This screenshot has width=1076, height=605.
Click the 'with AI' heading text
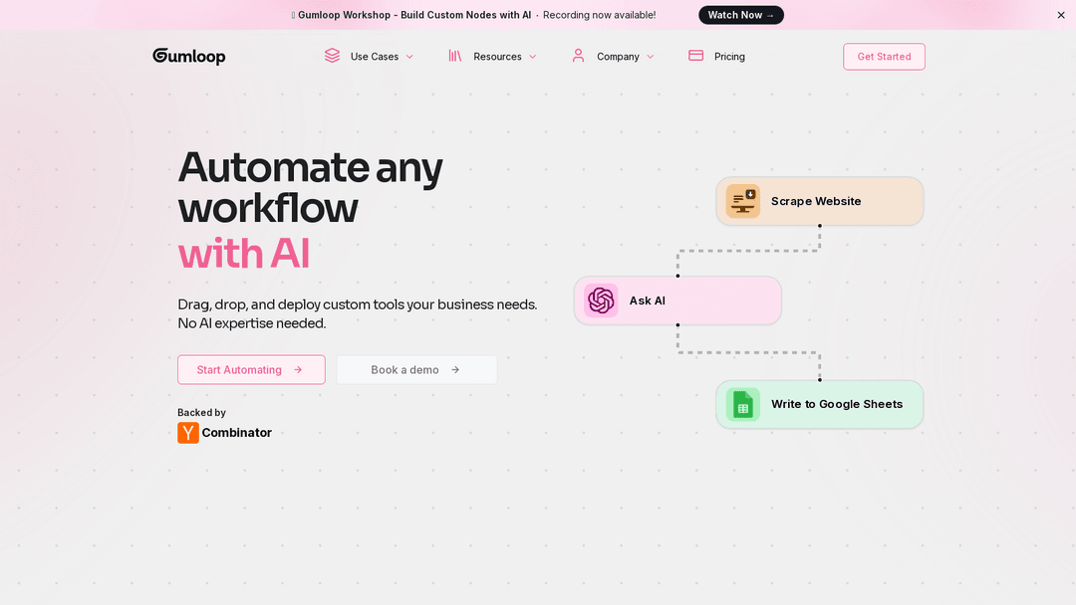click(x=244, y=253)
